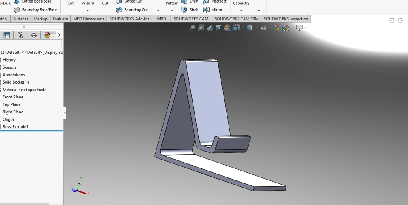Click the Apply Scene icon
The width and height of the screenshot is (408, 205).
pyautogui.click(x=286, y=28)
